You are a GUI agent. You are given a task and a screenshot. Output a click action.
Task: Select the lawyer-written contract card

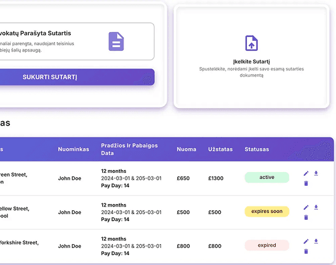76,41
